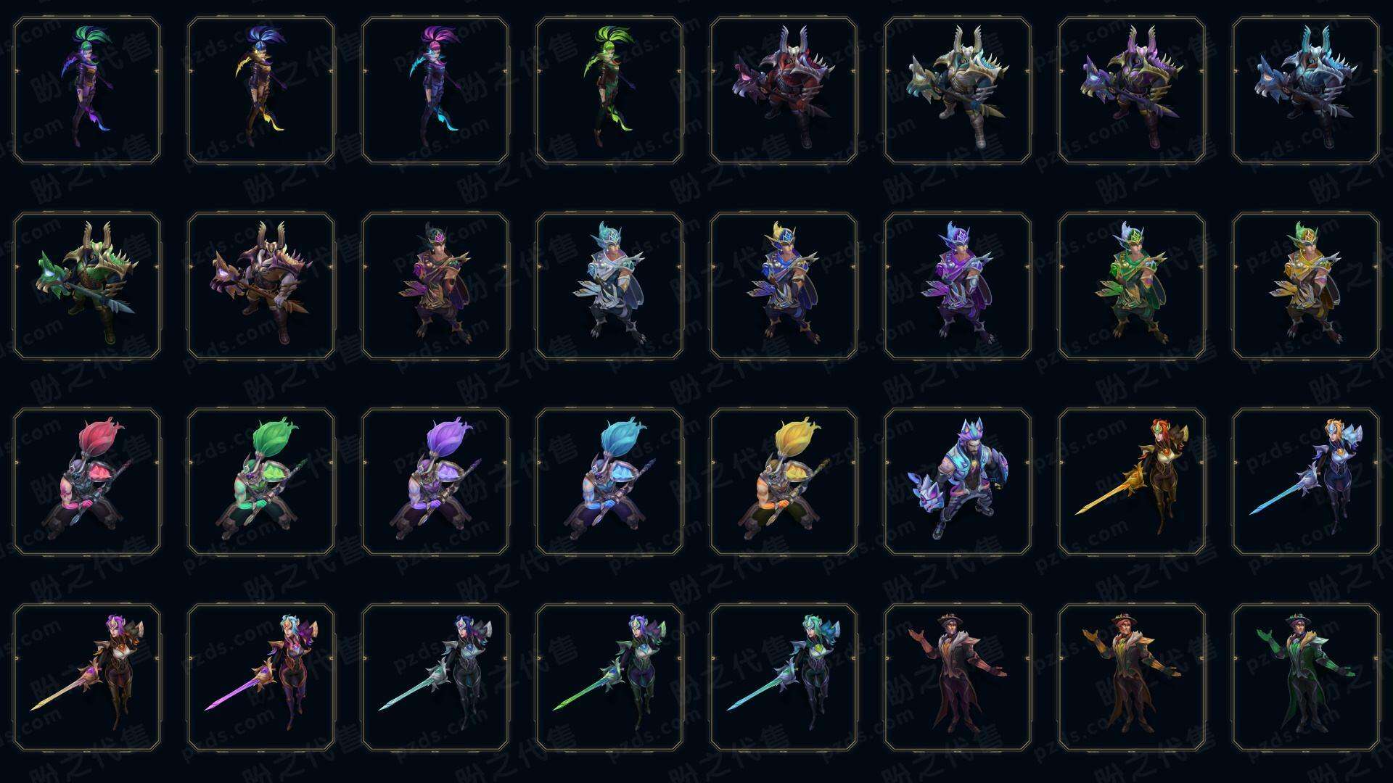The height and width of the screenshot is (783, 1393).
Task: Select the light blue tulip-helmet knight chroma
Action: 609,481
